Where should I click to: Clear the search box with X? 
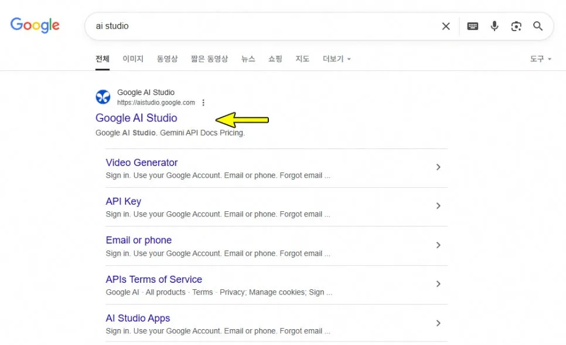click(x=446, y=26)
